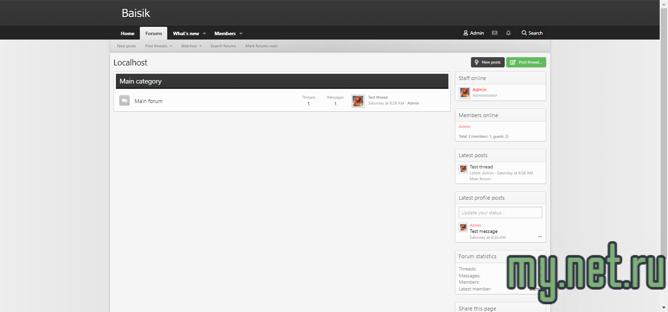Click the avatar in Latest posts block
The height and width of the screenshot is (312, 668).
pyautogui.click(x=463, y=168)
